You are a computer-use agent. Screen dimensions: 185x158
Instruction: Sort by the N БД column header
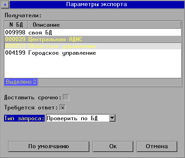tap(16, 25)
